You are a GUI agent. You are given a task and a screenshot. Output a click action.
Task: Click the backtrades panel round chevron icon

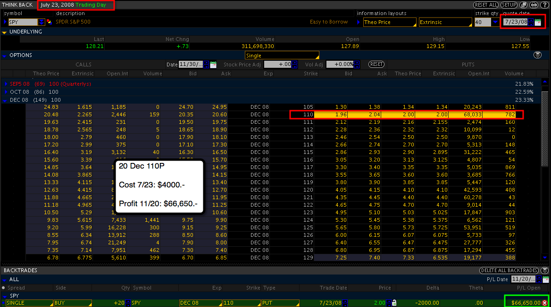click(545, 270)
